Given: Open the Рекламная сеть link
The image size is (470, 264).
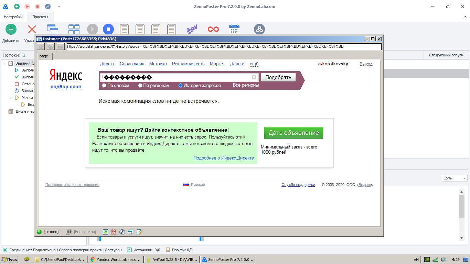Looking at the screenshot, I should [188, 64].
